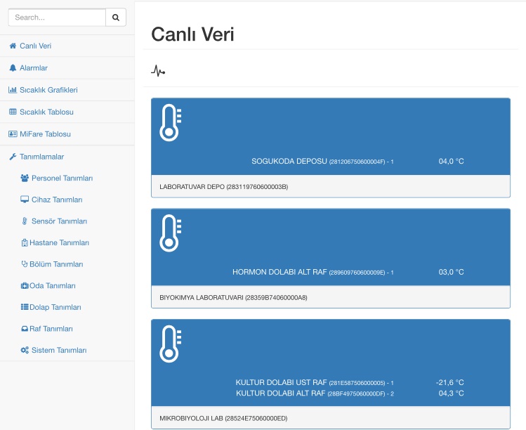The image size is (526, 430).
Task: Click the thermometer icon on HORMON DOLABI card
Action: [171, 233]
